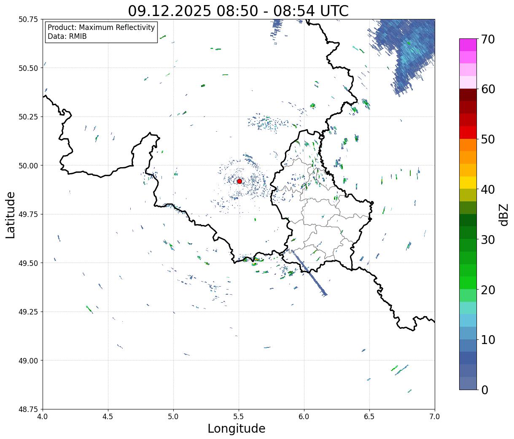The image size is (514, 439).
Task: Click the red radar location marker
Action: [240, 181]
